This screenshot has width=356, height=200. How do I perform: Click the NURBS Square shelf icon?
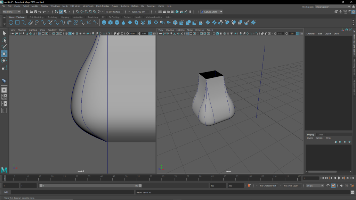point(17,23)
